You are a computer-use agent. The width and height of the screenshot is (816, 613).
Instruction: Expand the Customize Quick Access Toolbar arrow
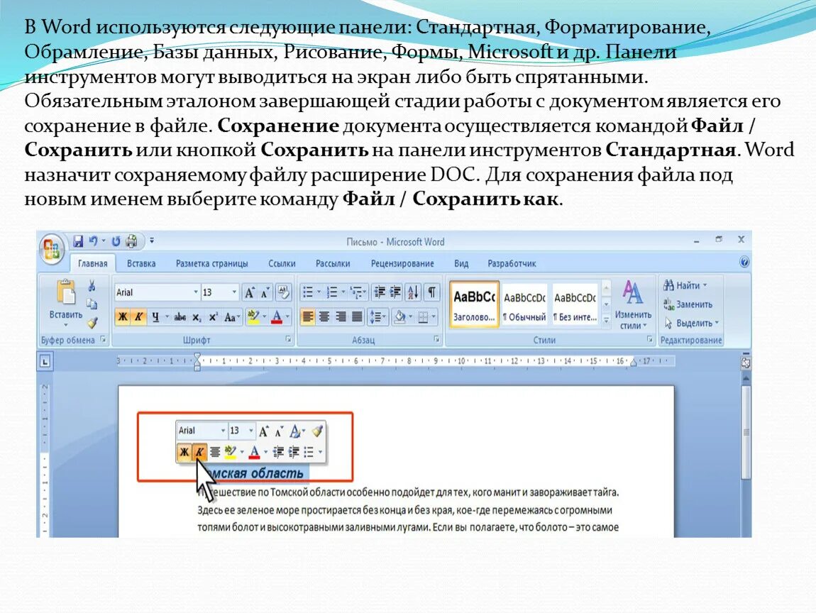click(x=152, y=241)
